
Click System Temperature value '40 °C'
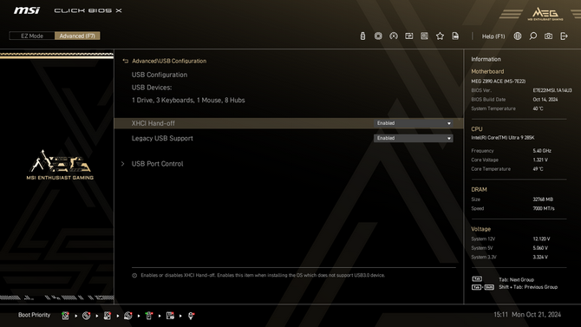pos(538,108)
